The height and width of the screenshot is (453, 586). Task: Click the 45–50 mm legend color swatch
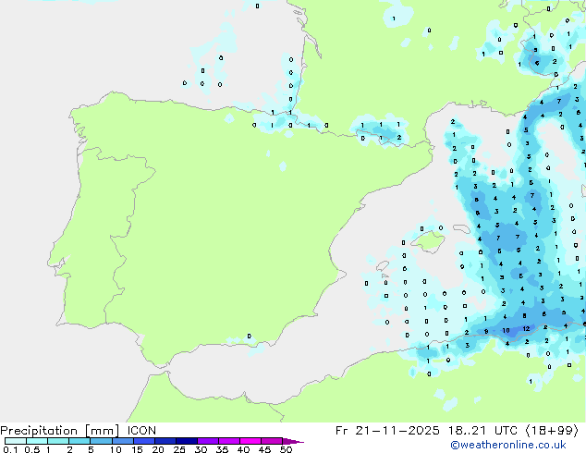point(272,441)
